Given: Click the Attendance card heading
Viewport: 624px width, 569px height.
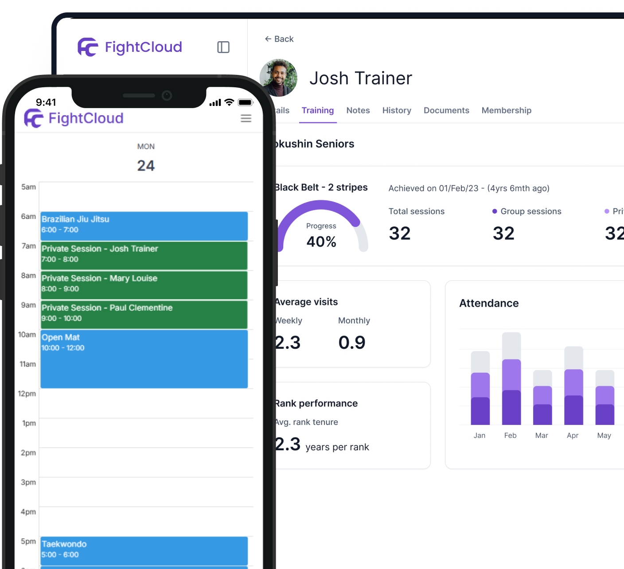Looking at the screenshot, I should tap(489, 303).
